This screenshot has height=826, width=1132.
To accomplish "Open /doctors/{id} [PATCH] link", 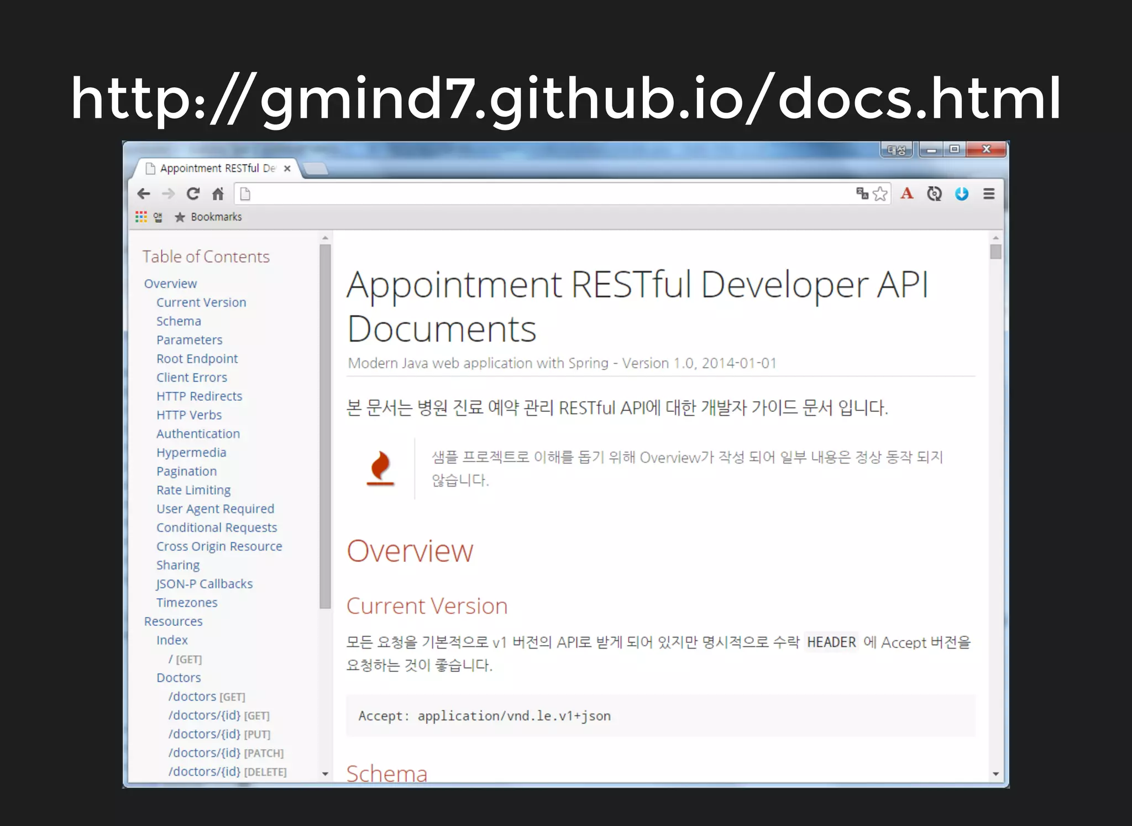I will [x=226, y=753].
